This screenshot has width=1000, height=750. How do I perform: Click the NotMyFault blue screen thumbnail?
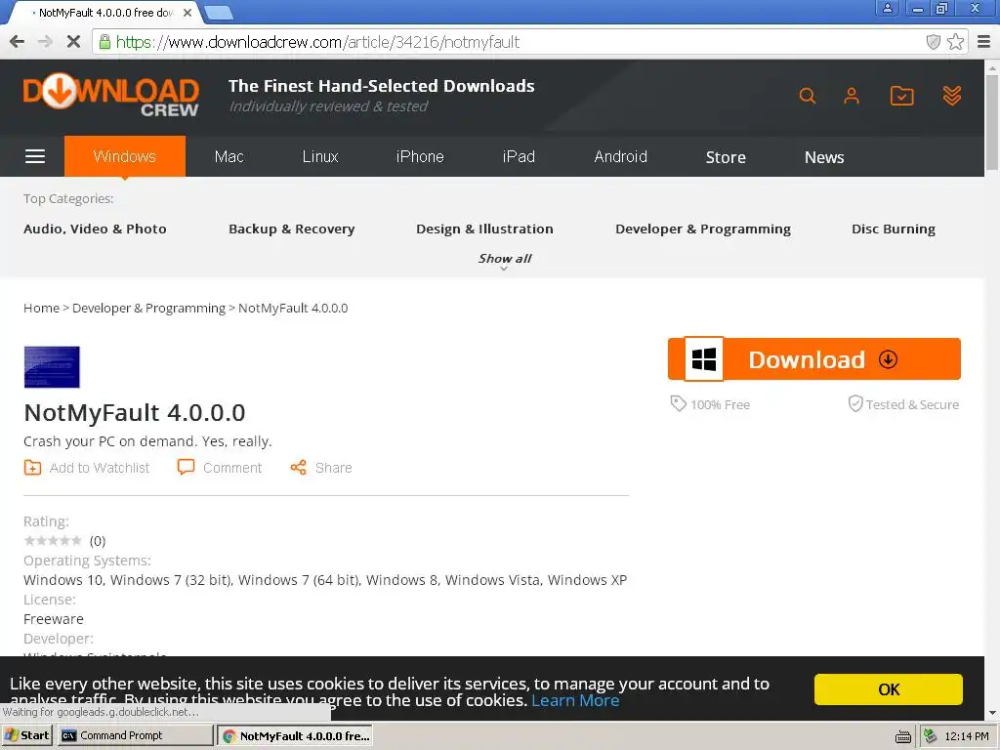click(x=52, y=367)
